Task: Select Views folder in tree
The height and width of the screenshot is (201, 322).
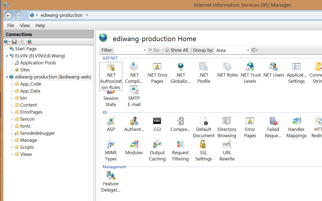Action: coord(26,154)
